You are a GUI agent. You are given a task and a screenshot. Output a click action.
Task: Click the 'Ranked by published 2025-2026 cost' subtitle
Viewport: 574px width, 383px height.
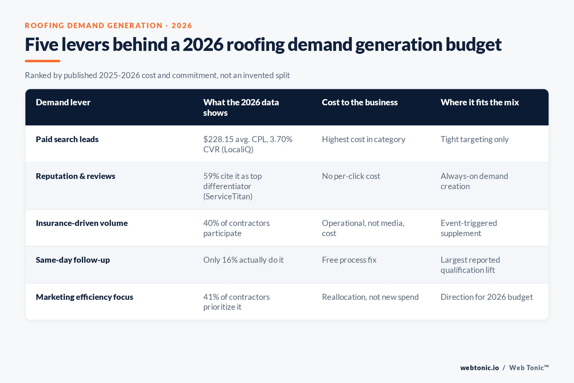coord(157,75)
